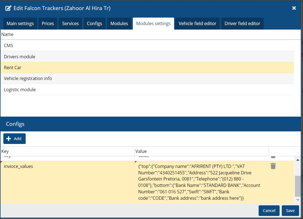The width and height of the screenshot is (303, 219).
Task: Go to the Configs tab
Action: coord(94,24)
